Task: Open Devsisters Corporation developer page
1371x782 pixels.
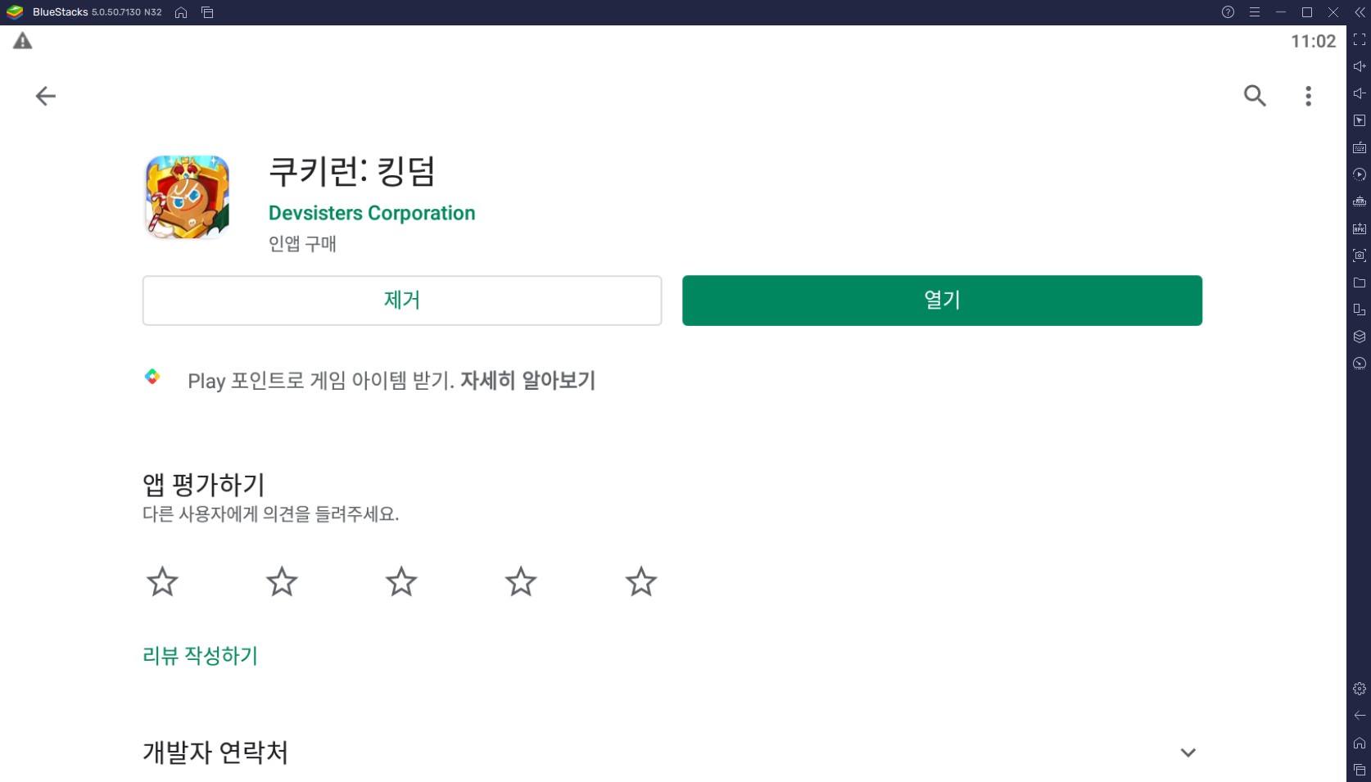Action: [x=372, y=213]
